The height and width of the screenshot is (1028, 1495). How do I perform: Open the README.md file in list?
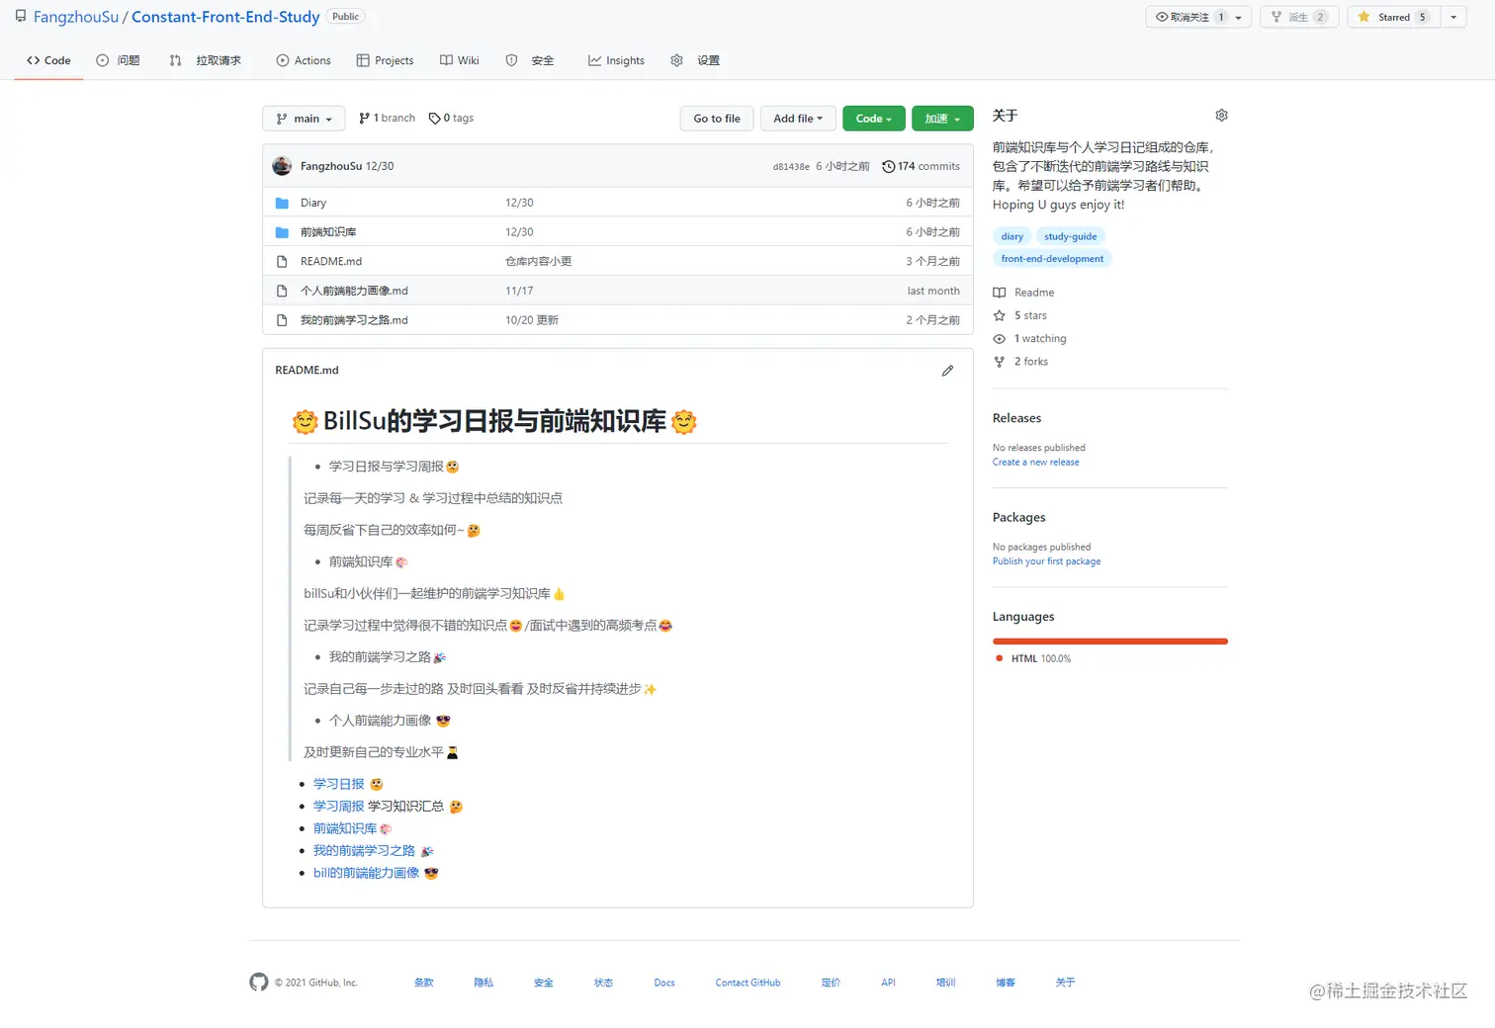pyautogui.click(x=331, y=262)
